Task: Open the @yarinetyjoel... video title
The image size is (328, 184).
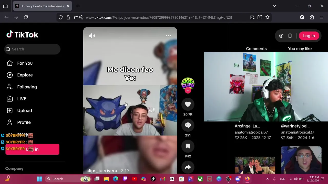Action: point(296,126)
